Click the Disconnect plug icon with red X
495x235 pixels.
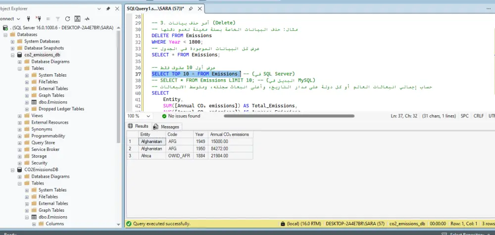38,19
